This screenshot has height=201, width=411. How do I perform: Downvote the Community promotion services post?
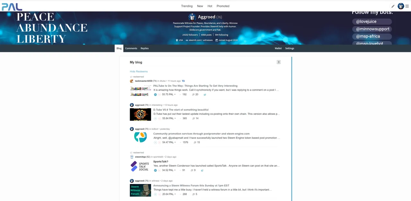click(x=159, y=142)
